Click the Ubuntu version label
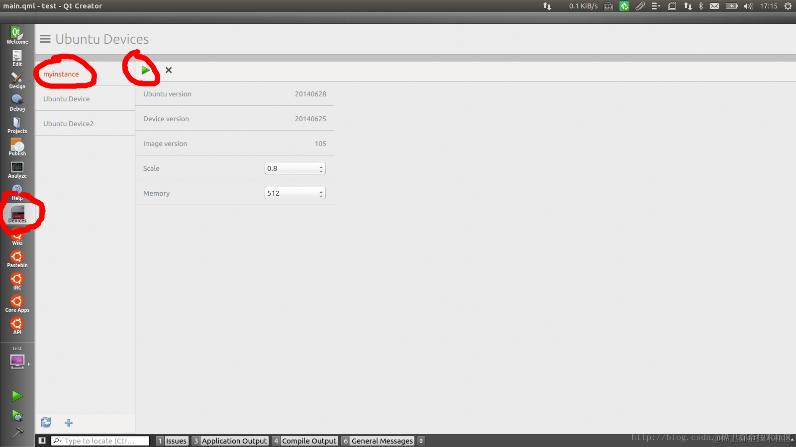The image size is (796, 447). pos(167,94)
